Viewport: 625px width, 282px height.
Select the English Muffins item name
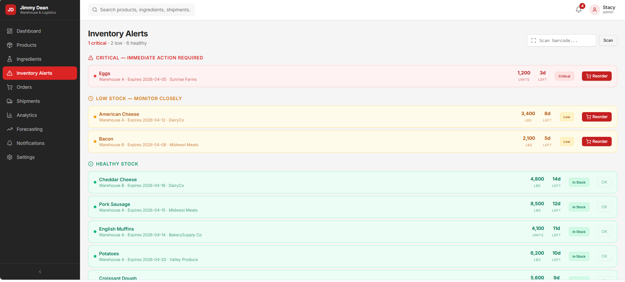tap(116, 229)
